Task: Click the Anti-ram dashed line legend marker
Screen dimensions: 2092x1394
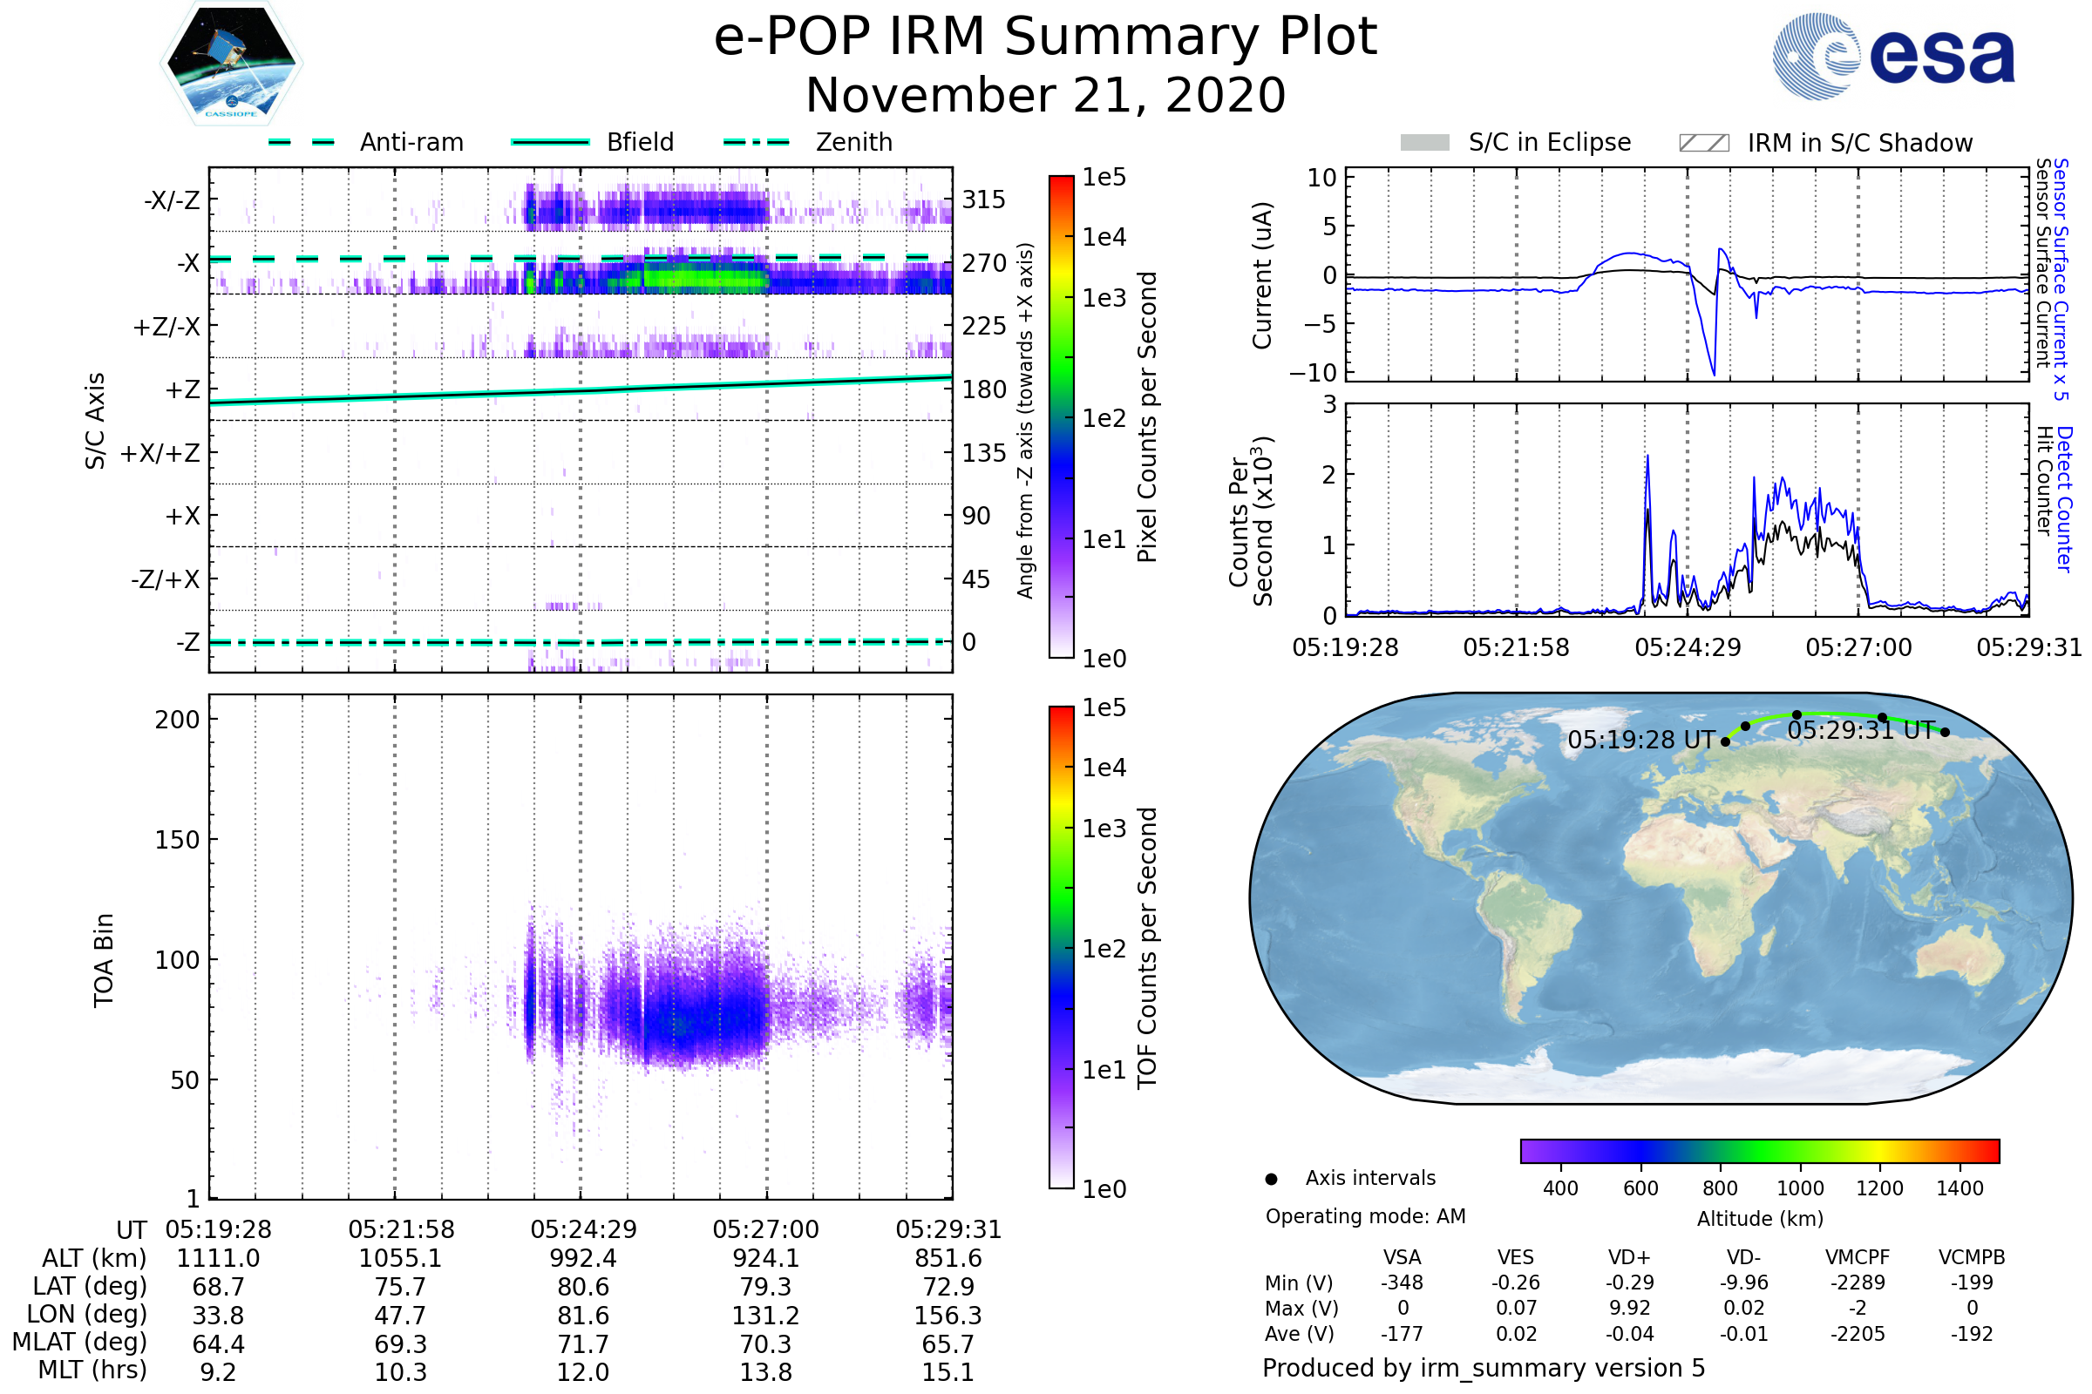Action: (x=302, y=142)
